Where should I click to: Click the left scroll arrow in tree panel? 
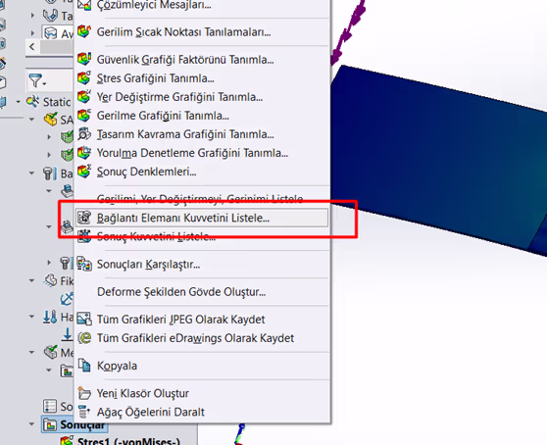[x=32, y=46]
